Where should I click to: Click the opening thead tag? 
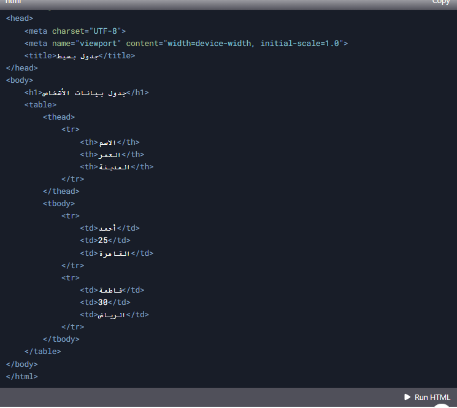[58, 117]
